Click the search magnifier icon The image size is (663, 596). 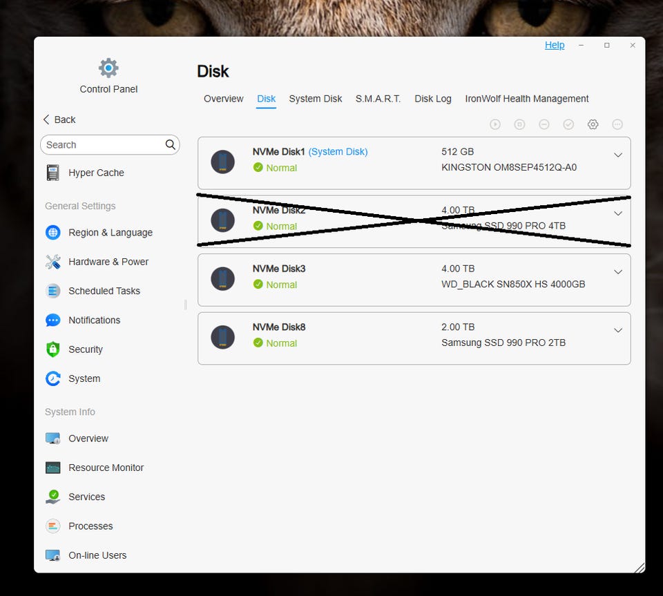point(170,144)
